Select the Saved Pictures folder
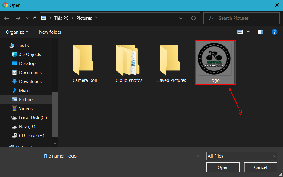This screenshot has height=177, width=283. click(x=171, y=64)
